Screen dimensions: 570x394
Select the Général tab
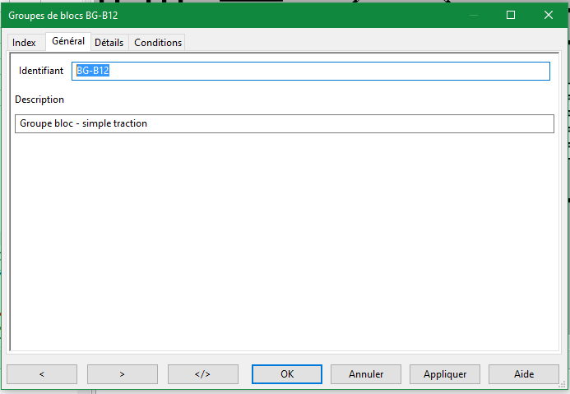click(x=67, y=41)
